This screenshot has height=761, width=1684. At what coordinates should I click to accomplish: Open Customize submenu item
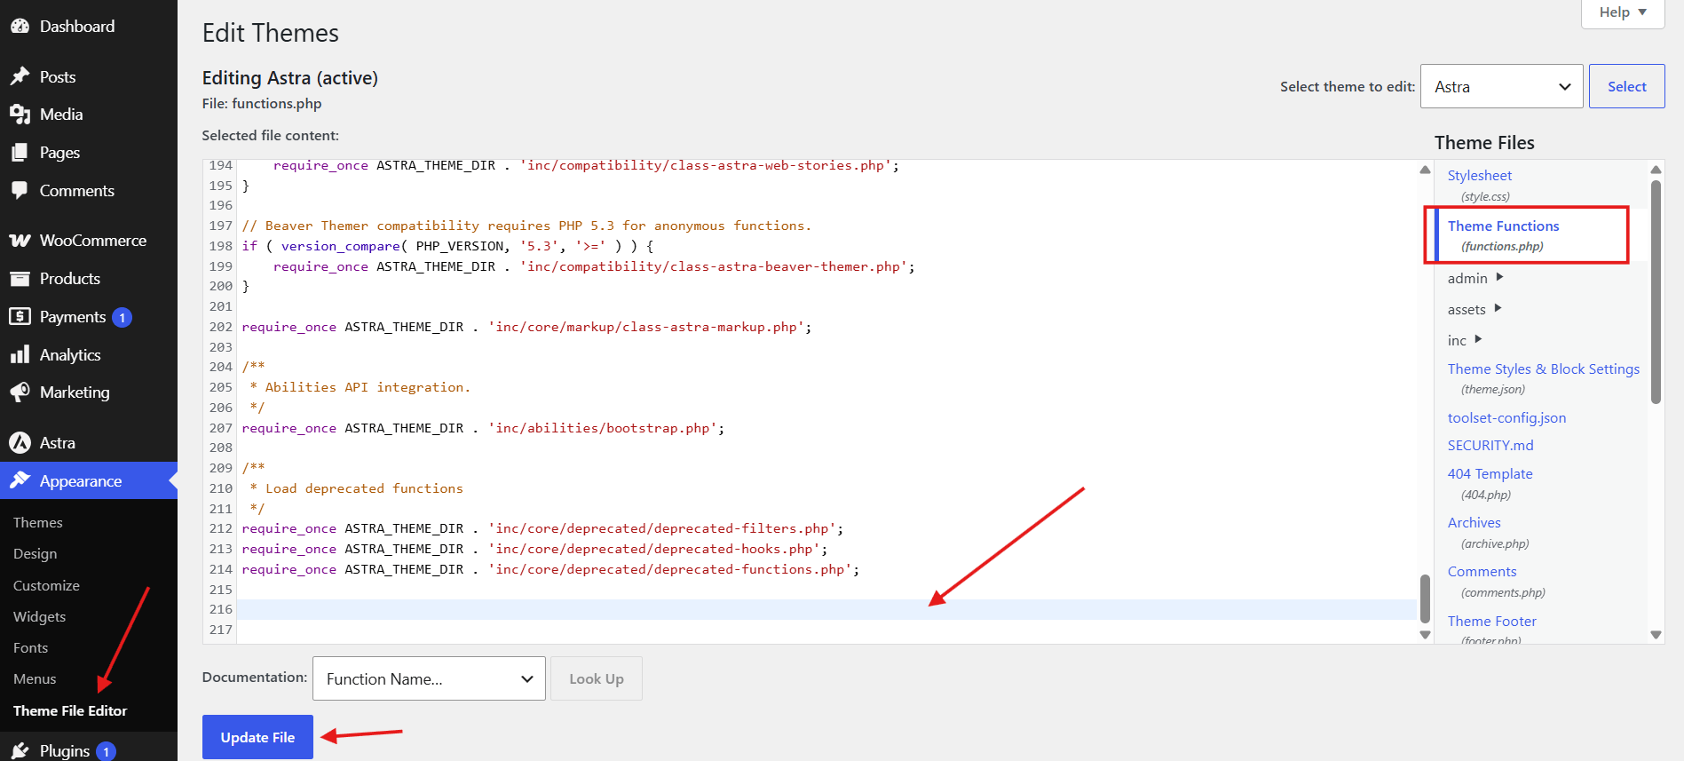pyautogui.click(x=46, y=586)
